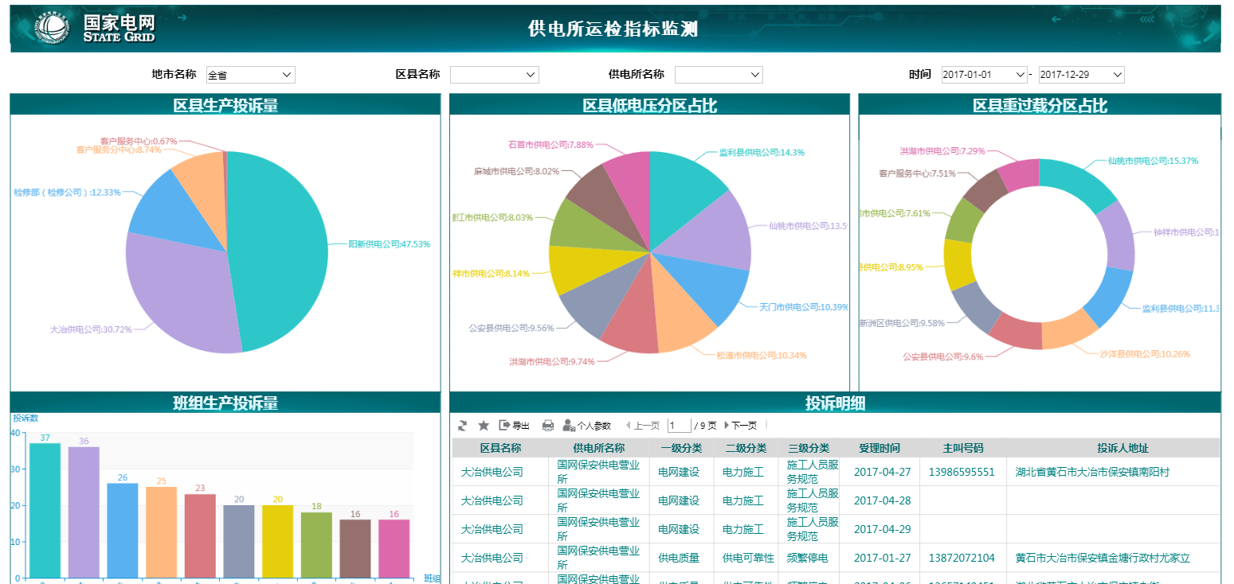Click the page number input field
Image resolution: width=1234 pixels, height=584 pixels.
pyautogui.click(x=679, y=426)
